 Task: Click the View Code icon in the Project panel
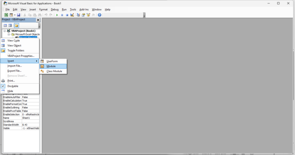pyautogui.click(x=5, y=25)
